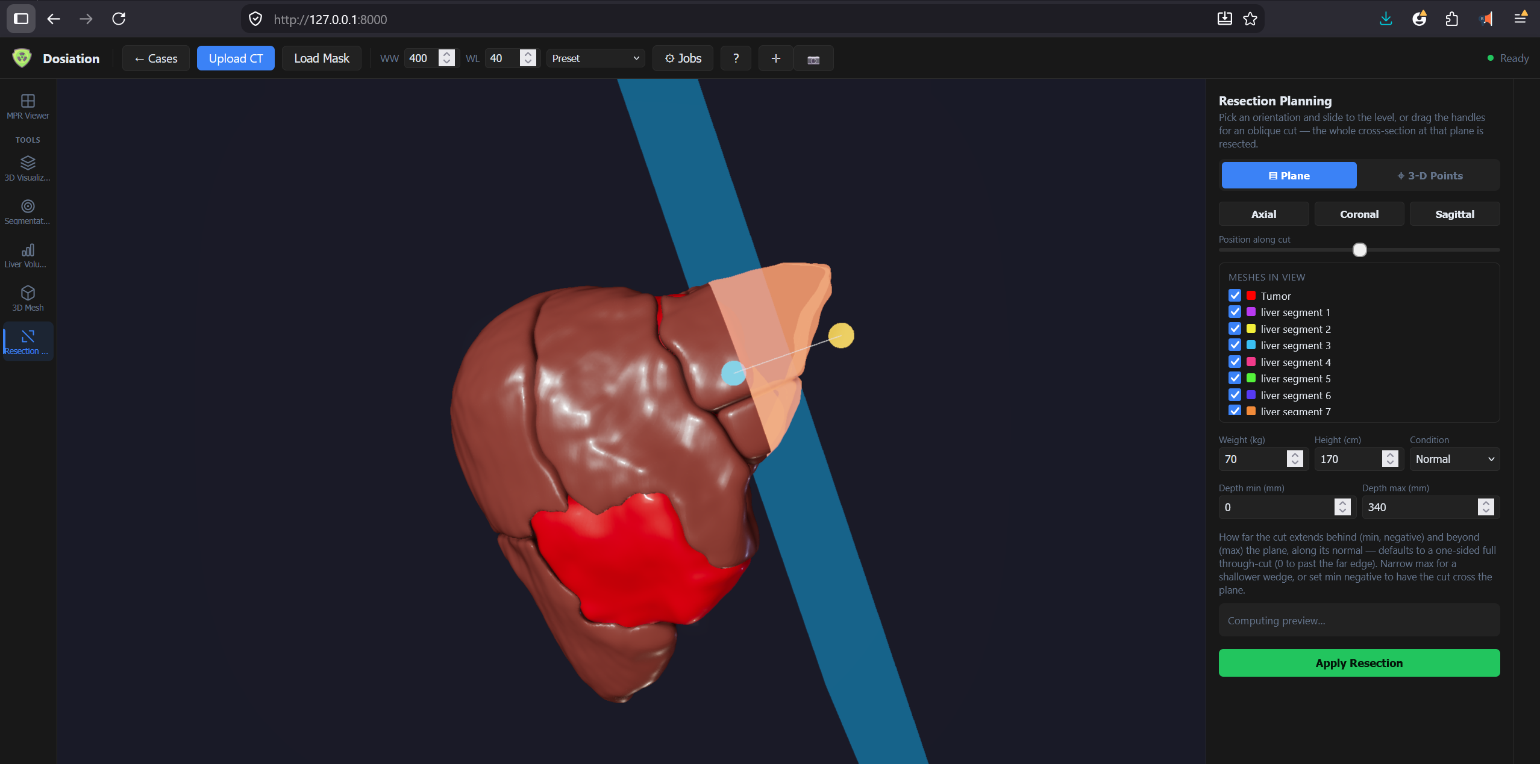
Task: Click the Dosiation shield logo
Action: 22,58
